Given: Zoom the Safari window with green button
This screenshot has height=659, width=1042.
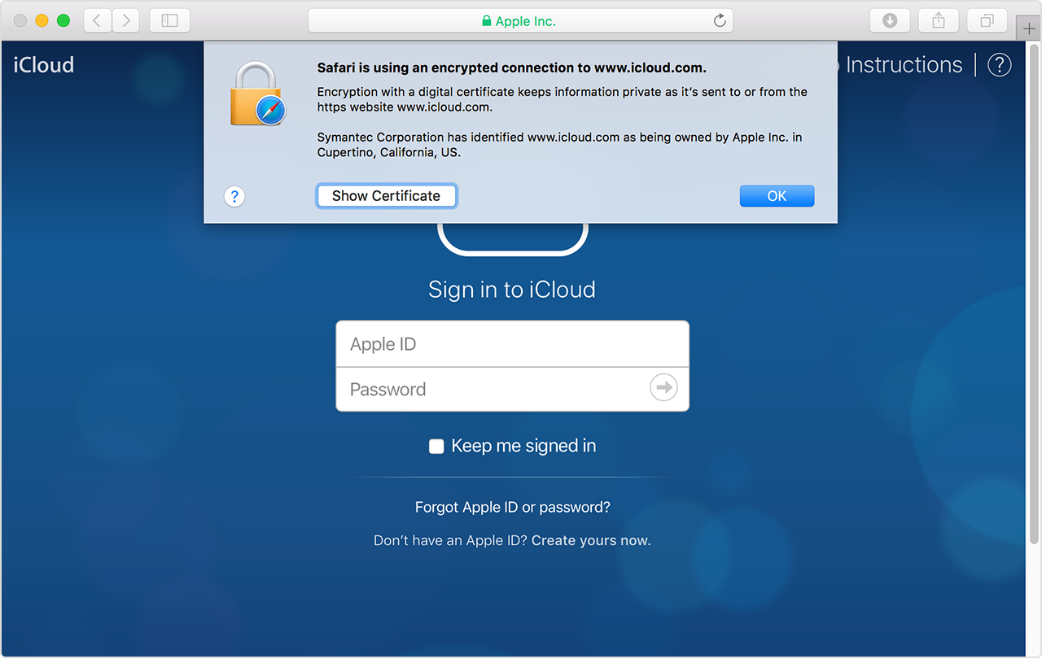Looking at the screenshot, I should pos(63,20).
